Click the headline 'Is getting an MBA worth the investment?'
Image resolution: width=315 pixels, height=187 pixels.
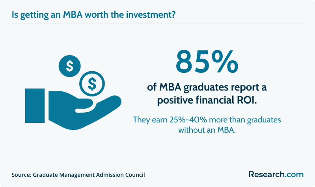coord(93,15)
